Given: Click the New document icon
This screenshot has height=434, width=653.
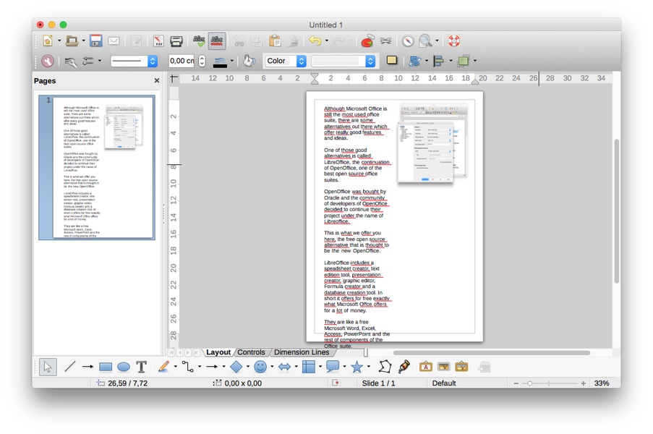Looking at the screenshot, I should click(x=48, y=41).
